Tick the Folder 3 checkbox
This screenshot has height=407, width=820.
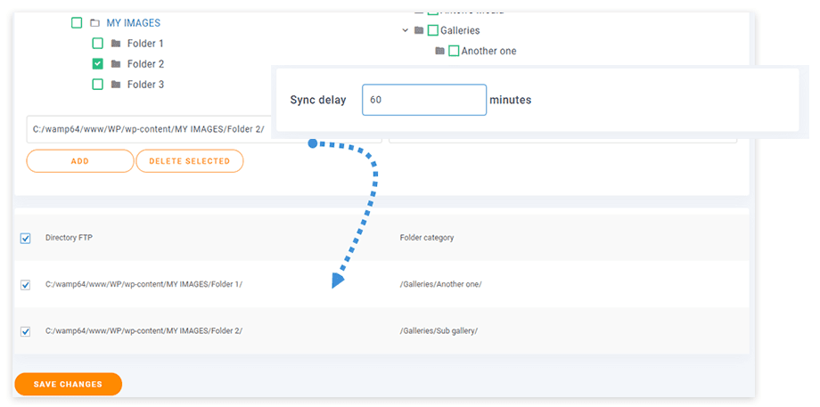[x=98, y=85]
